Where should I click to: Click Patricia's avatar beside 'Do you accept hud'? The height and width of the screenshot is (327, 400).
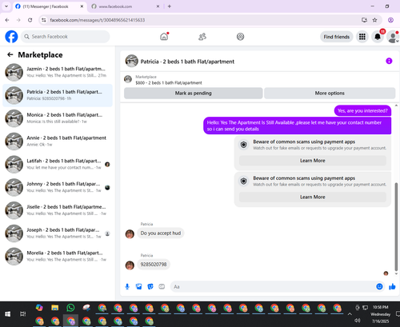pos(130,234)
